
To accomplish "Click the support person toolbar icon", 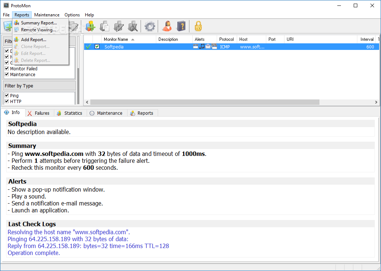I will [167, 26].
